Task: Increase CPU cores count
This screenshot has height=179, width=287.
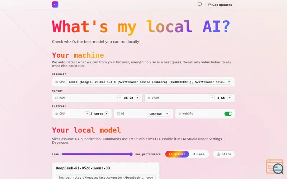Action: click(107, 114)
